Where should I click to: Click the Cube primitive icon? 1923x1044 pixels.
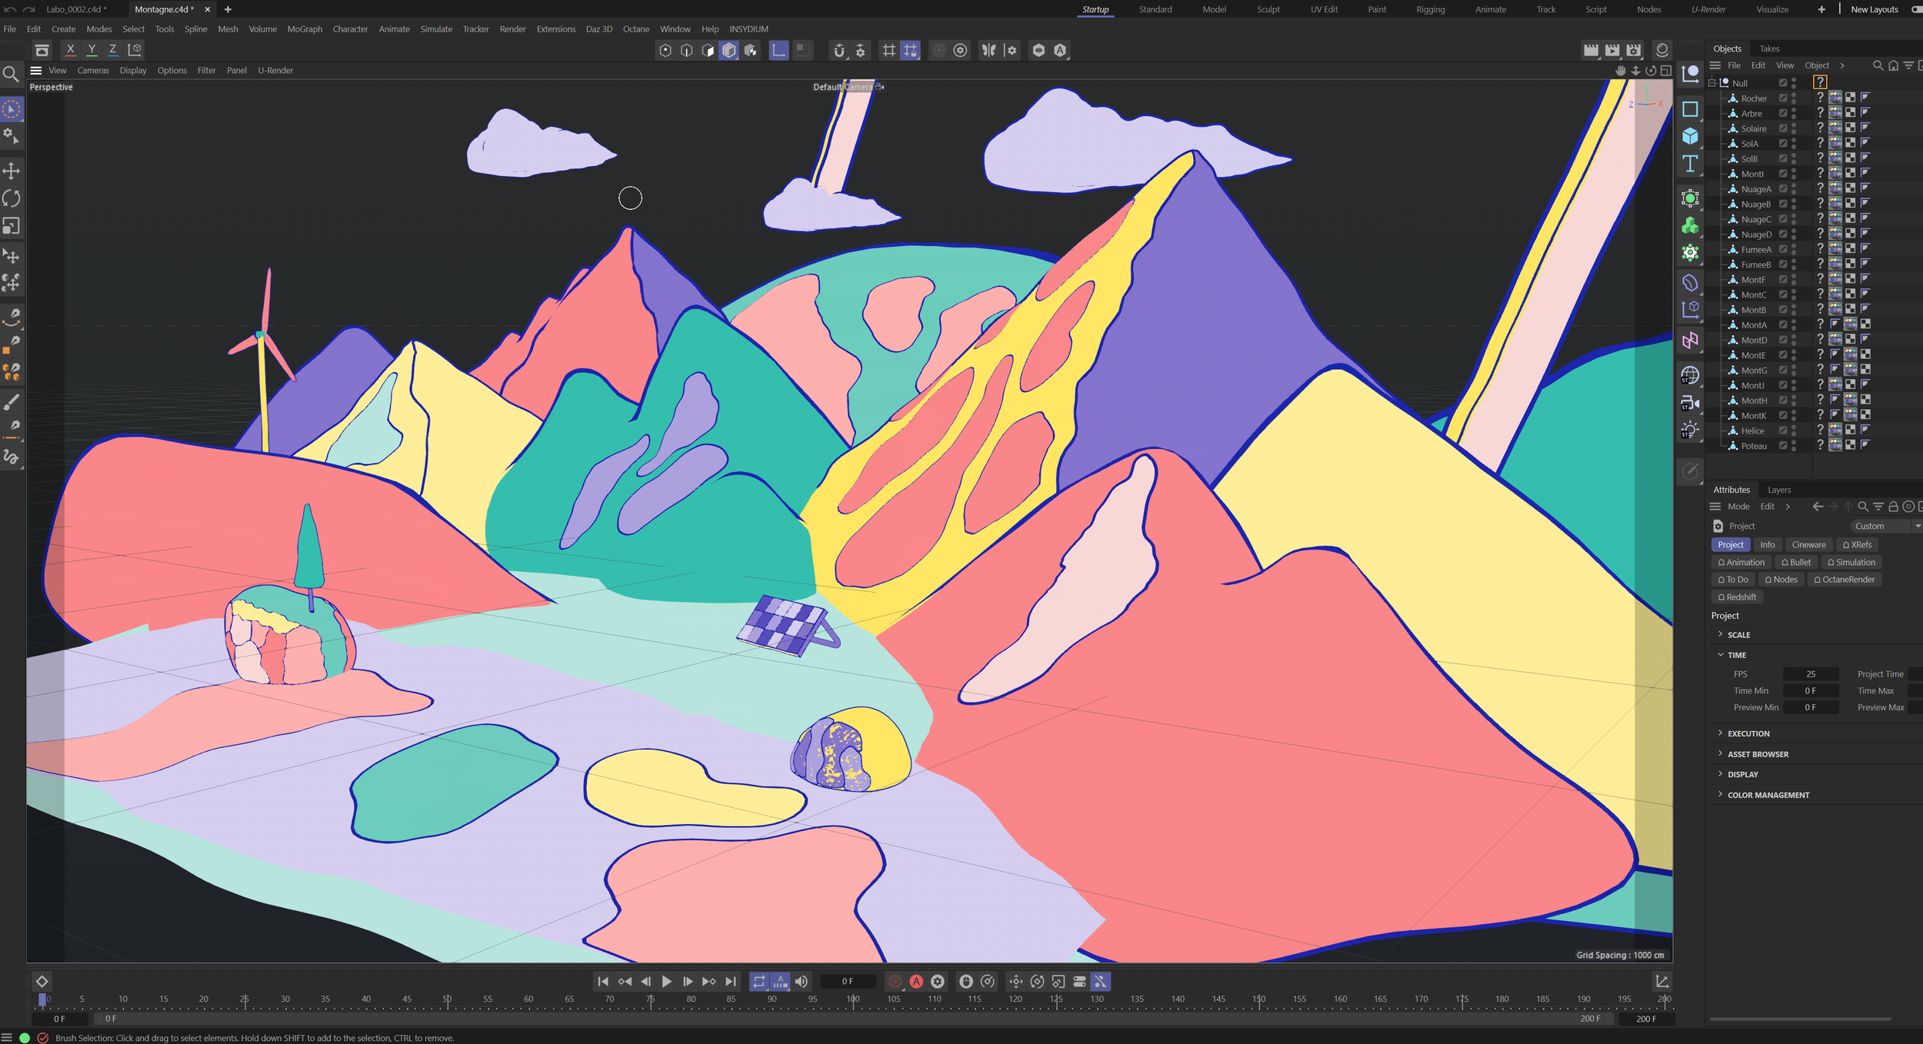point(1690,136)
